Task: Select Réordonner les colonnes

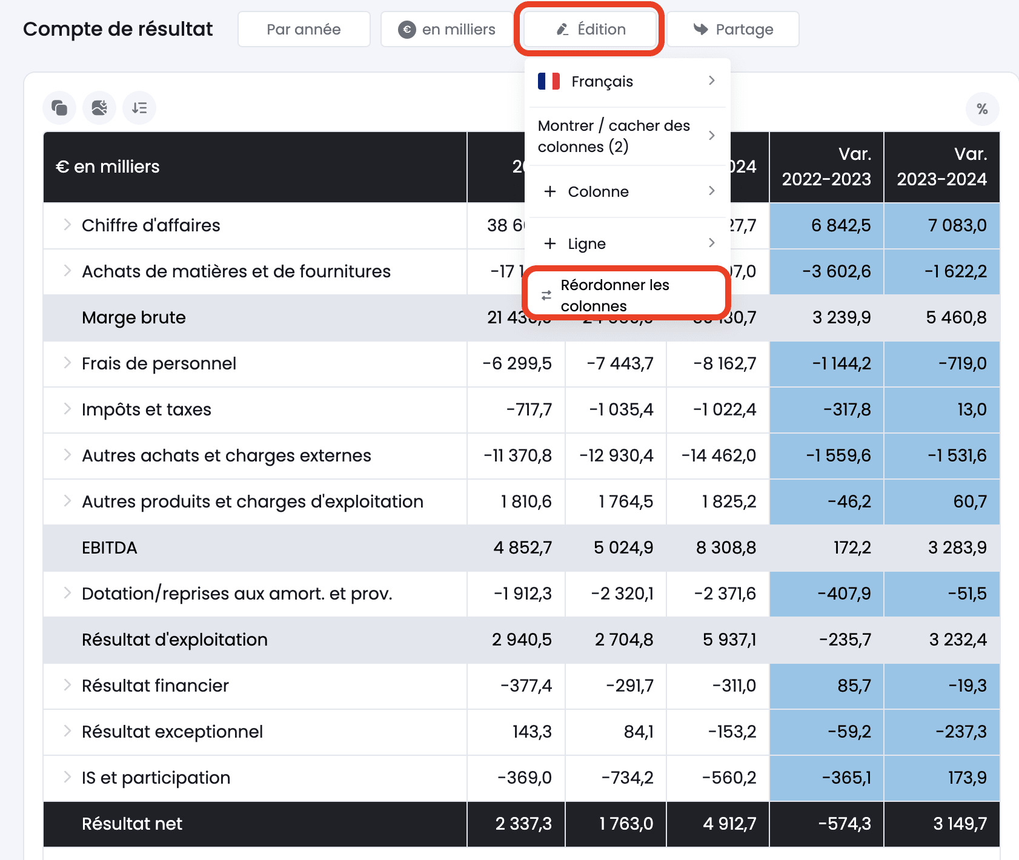Action: click(x=627, y=295)
